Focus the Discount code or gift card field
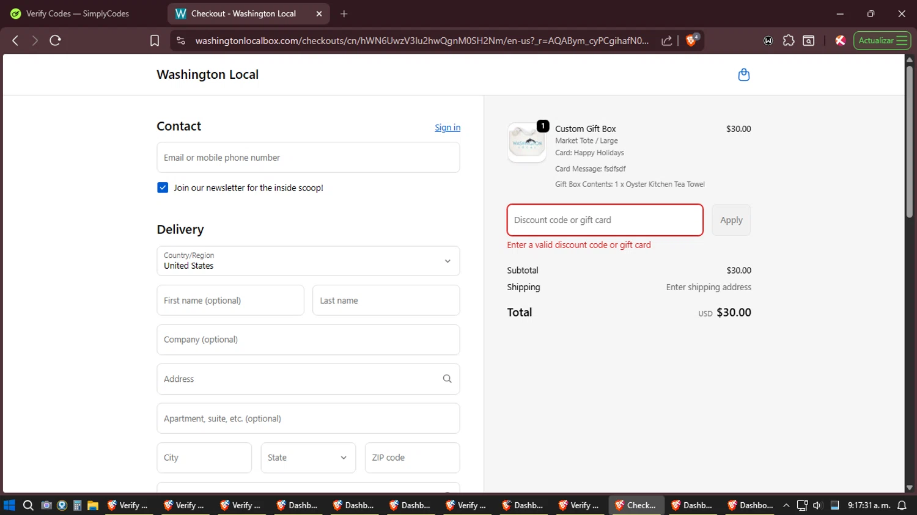This screenshot has width=917, height=515. point(605,220)
